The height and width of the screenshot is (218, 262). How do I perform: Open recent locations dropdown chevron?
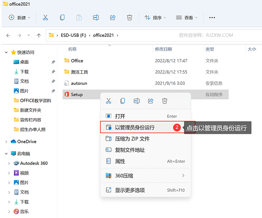[29, 35]
